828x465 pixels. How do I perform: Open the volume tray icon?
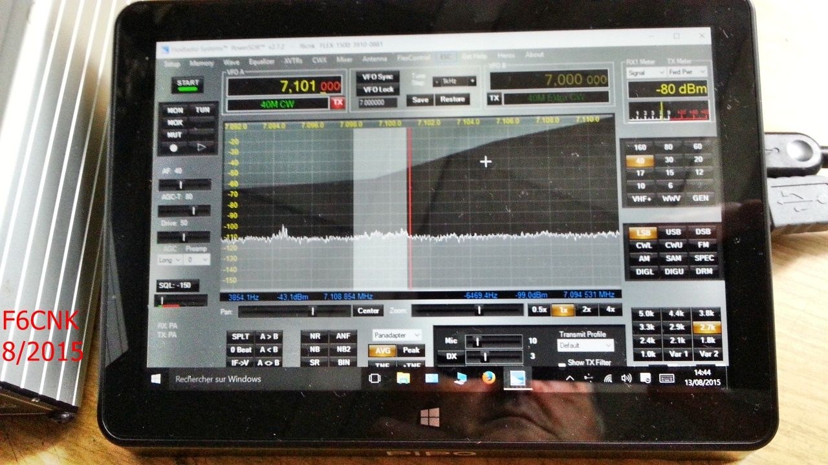pos(626,378)
